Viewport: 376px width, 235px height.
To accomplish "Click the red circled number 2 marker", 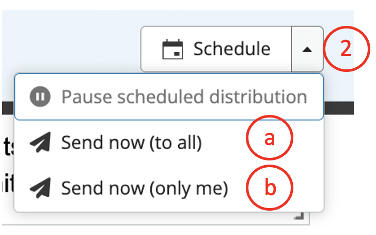I will tap(347, 49).
